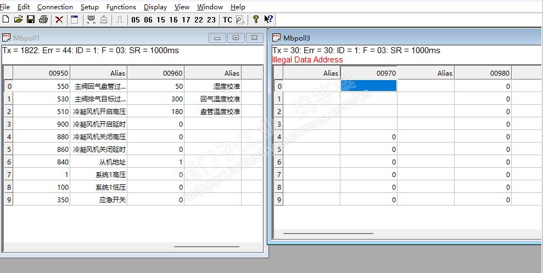This screenshot has height=273, width=543.
Task: Click the Mbpoll1 horizontal scrollbar
Action: point(207,247)
